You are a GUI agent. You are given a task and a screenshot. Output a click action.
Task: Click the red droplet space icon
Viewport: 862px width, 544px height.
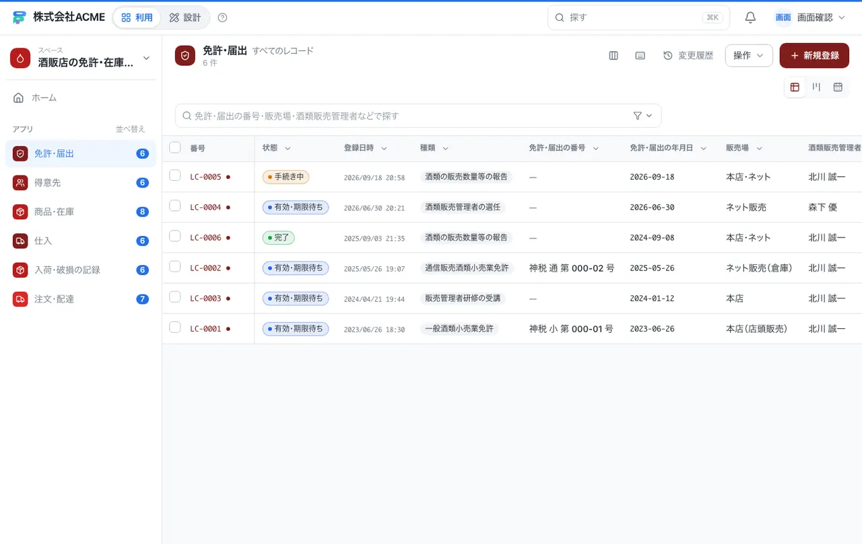20,58
